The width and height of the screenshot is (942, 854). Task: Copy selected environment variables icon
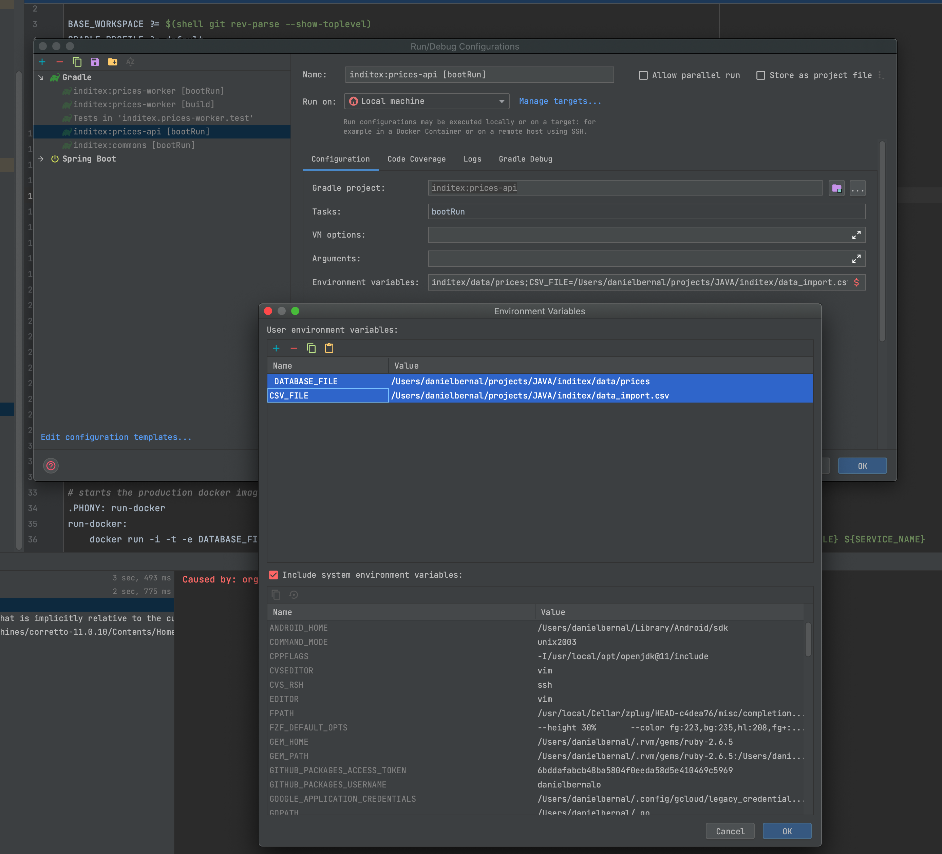coord(311,348)
